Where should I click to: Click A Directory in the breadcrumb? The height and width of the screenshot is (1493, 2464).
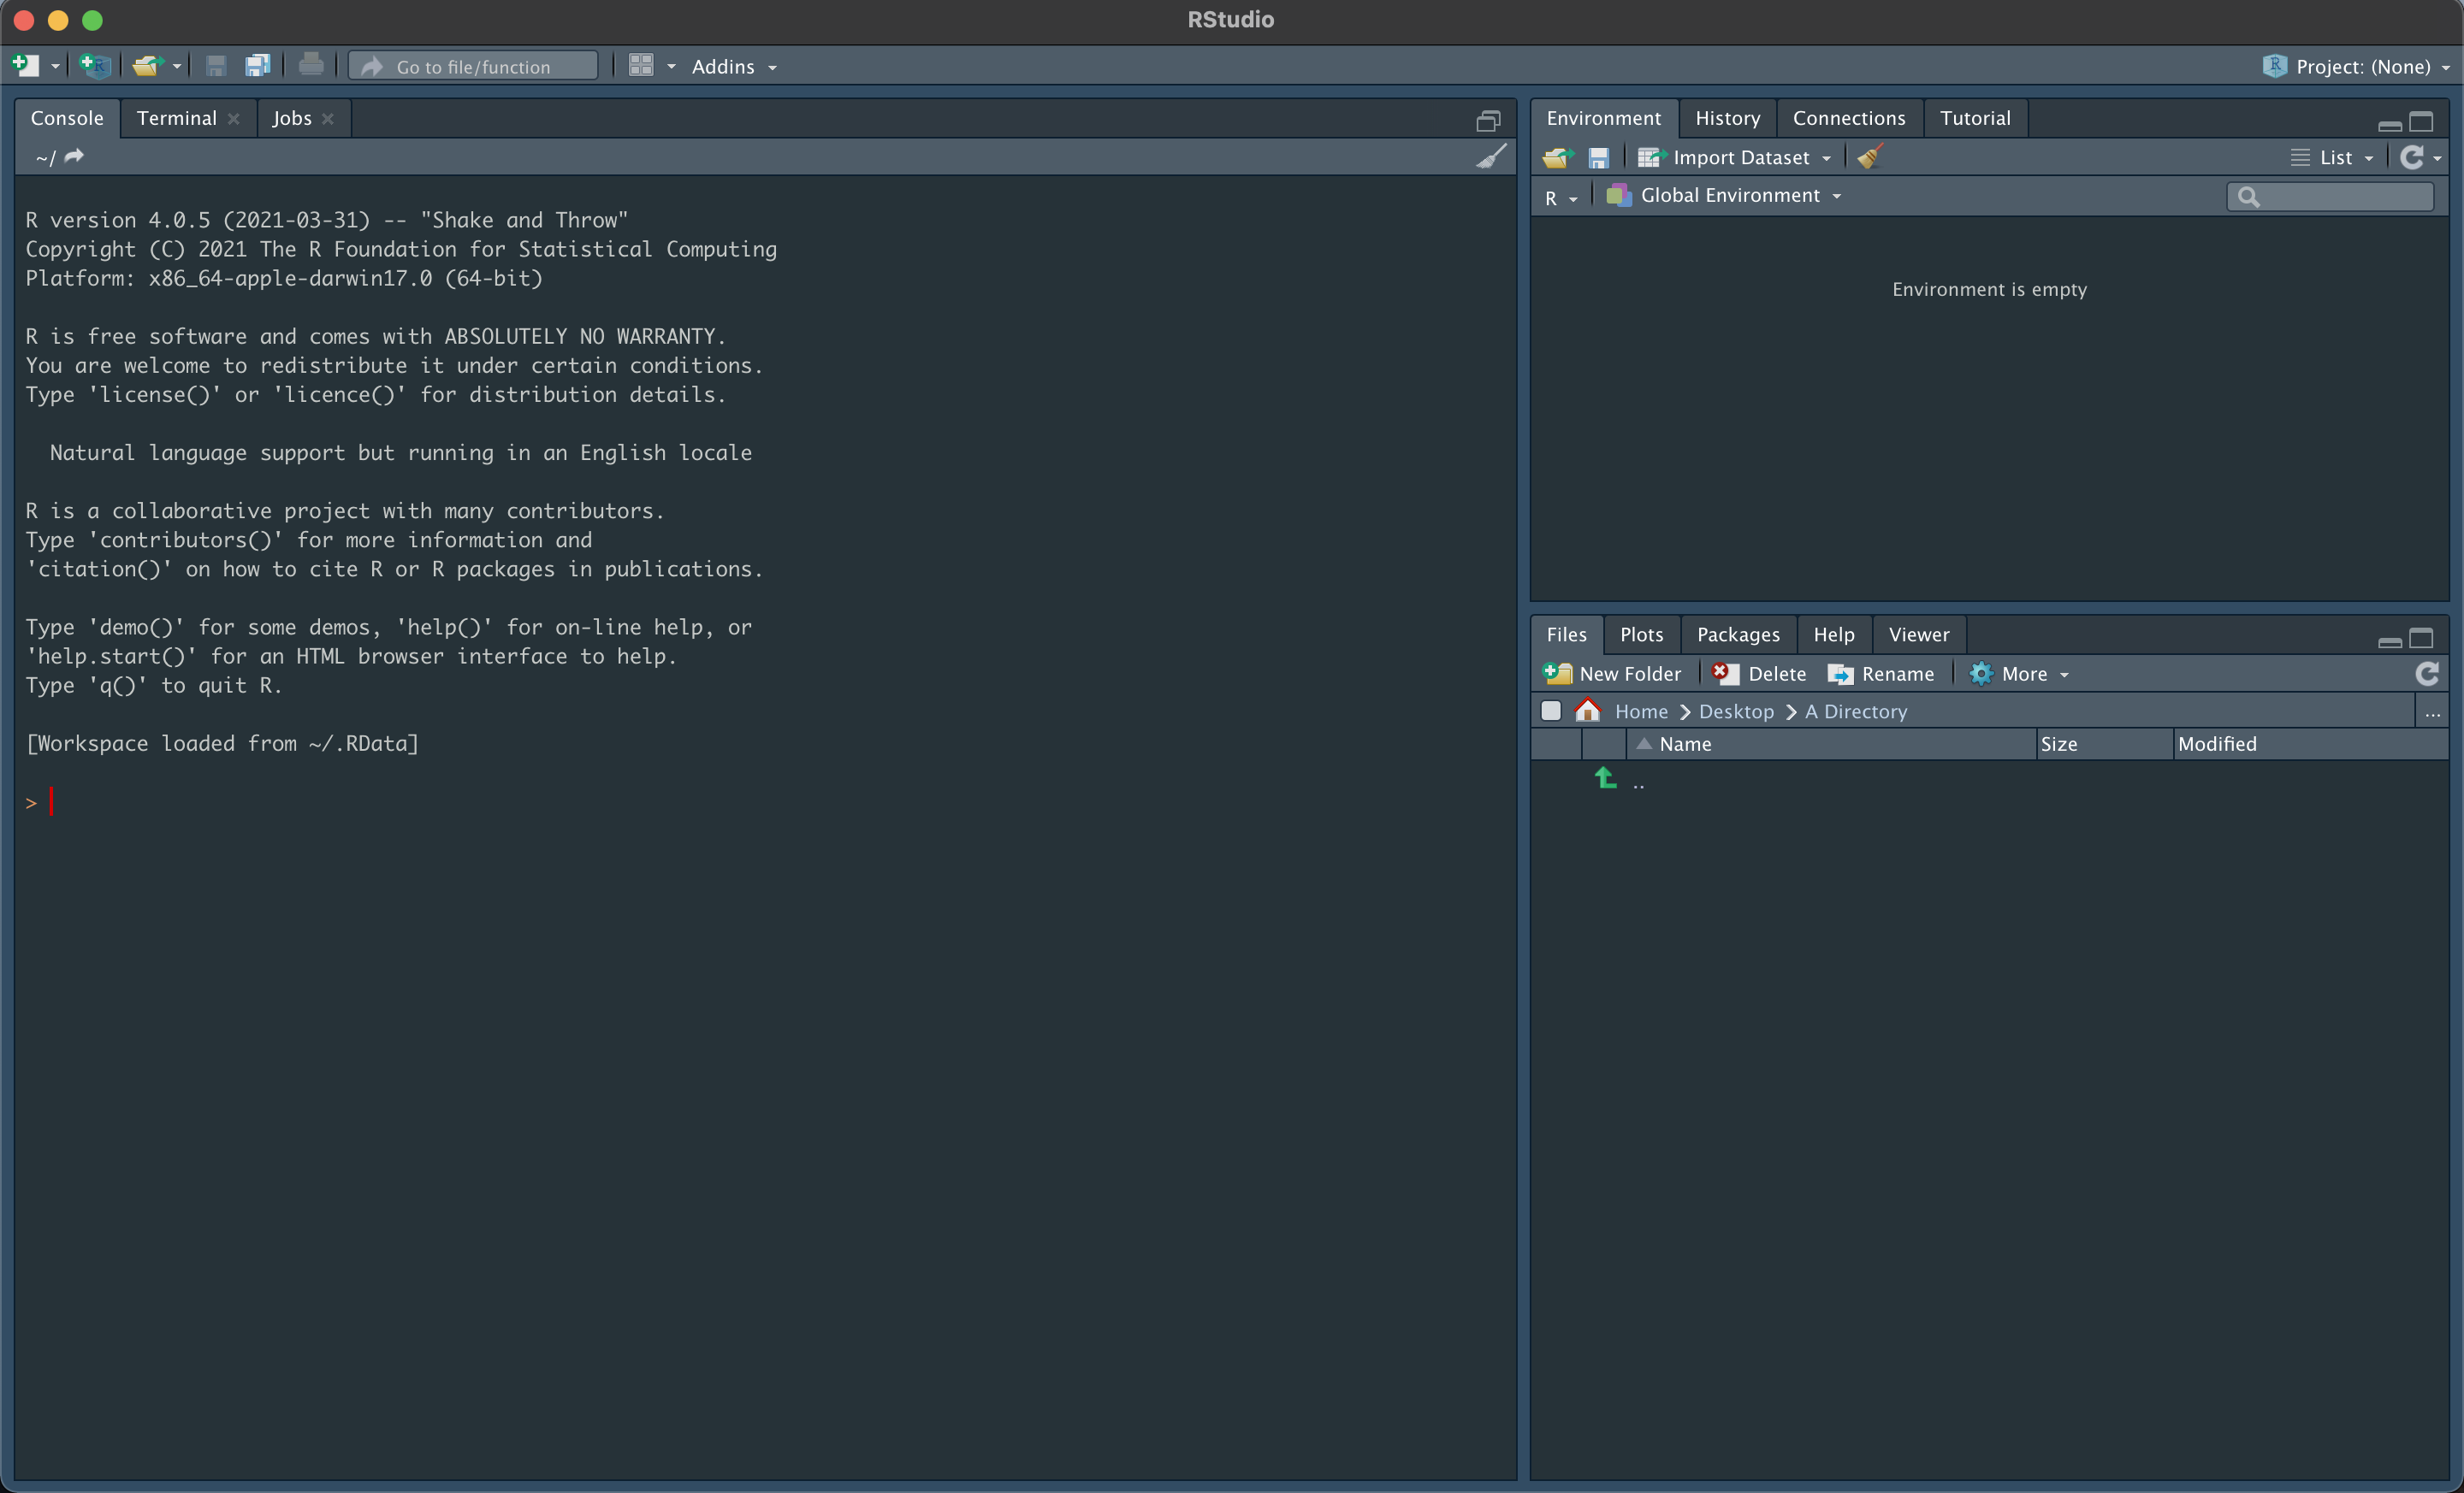click(1856, 711)
